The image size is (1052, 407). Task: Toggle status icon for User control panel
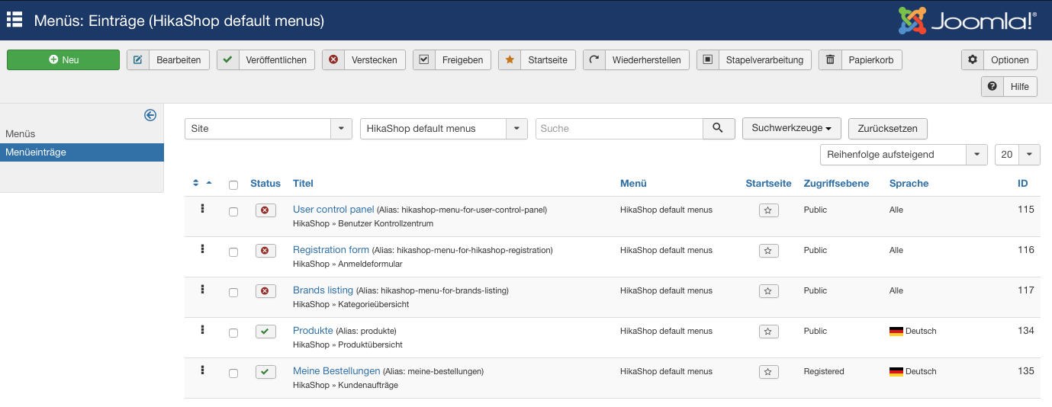265,210
